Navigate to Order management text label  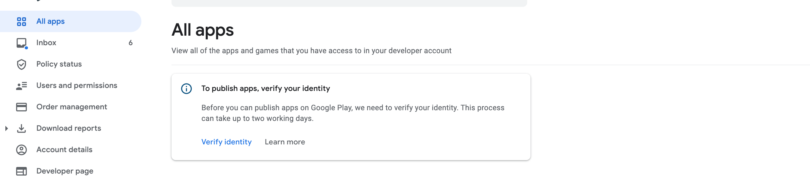click(x=71, y=107)
